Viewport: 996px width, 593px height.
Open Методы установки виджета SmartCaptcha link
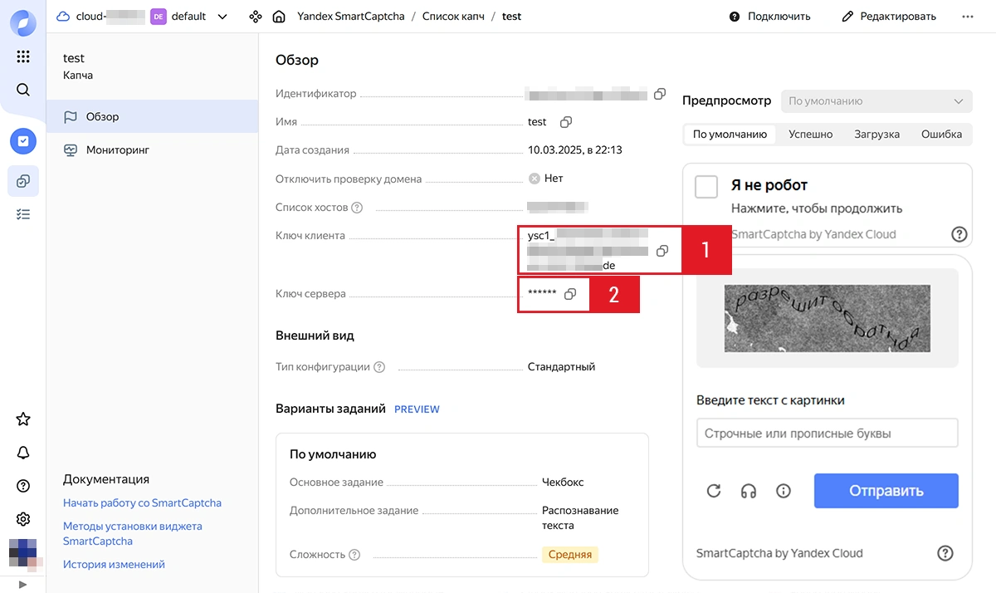click(x=133, y=533)
